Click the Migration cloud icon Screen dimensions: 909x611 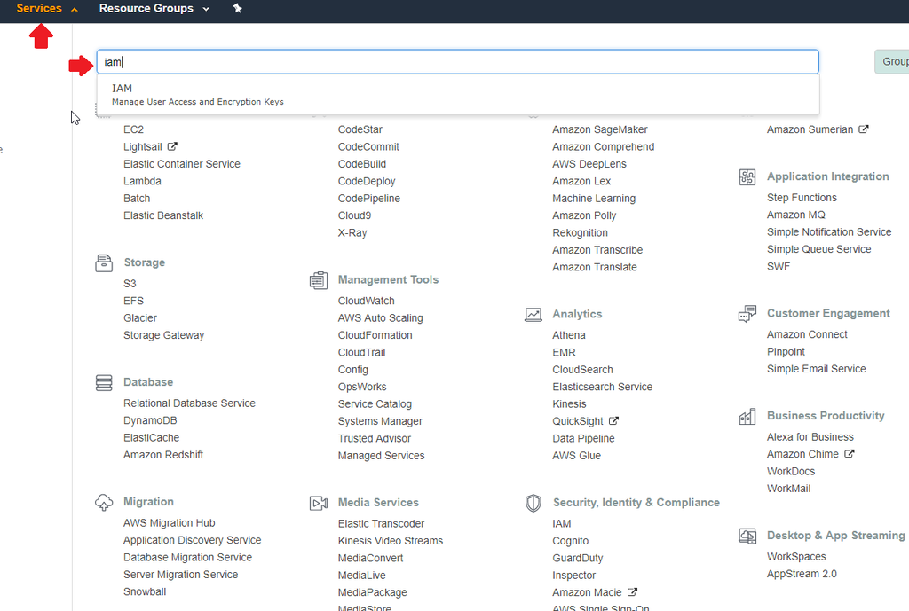pyautogui.click(x=104, y=502)
